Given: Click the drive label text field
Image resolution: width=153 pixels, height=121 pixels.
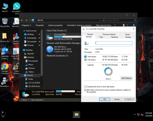Looking at the screenshot, I should point(114,43).
